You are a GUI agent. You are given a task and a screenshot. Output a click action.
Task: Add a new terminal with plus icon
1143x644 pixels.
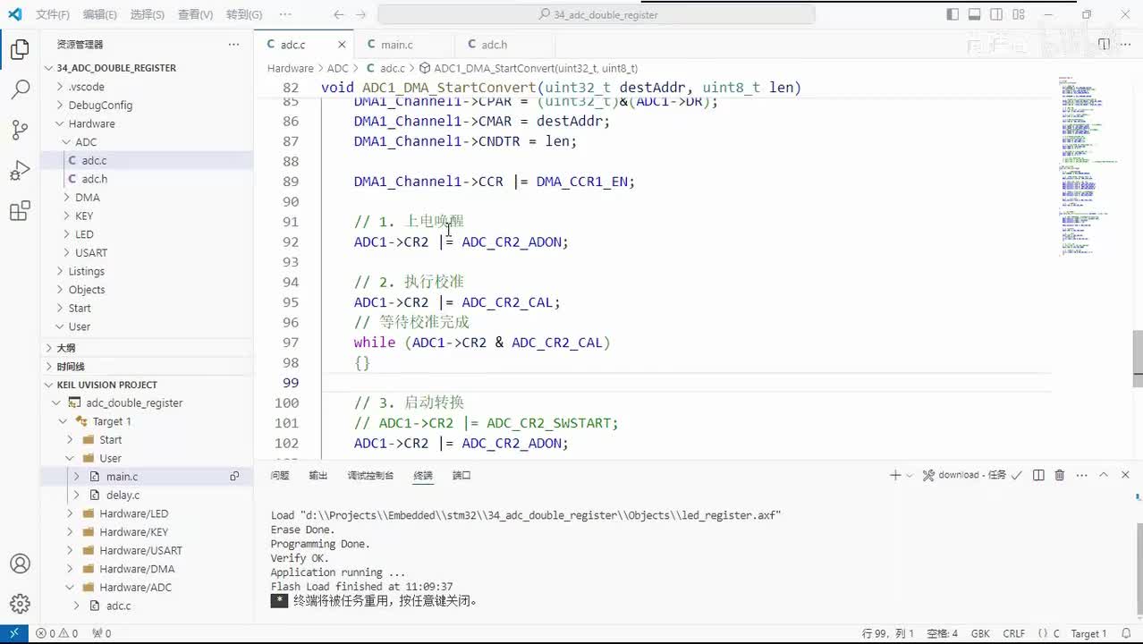point(894,475)
